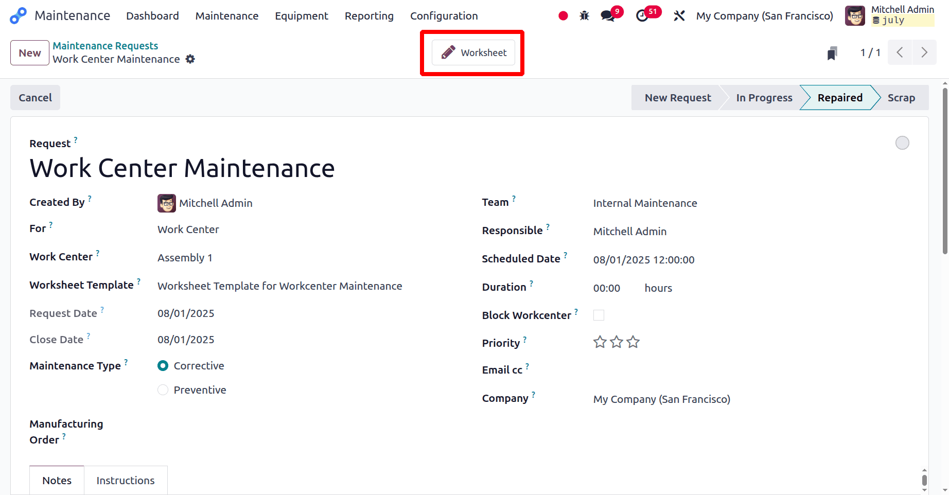Click the red recording indicator icon
The height and width of the screenshot is (495, 949).
point(563,16)
